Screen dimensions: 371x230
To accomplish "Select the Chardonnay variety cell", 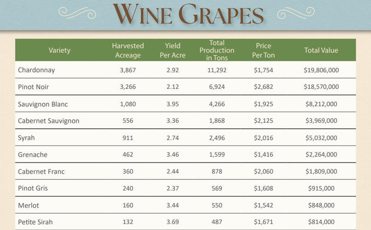I will [36, 70].
